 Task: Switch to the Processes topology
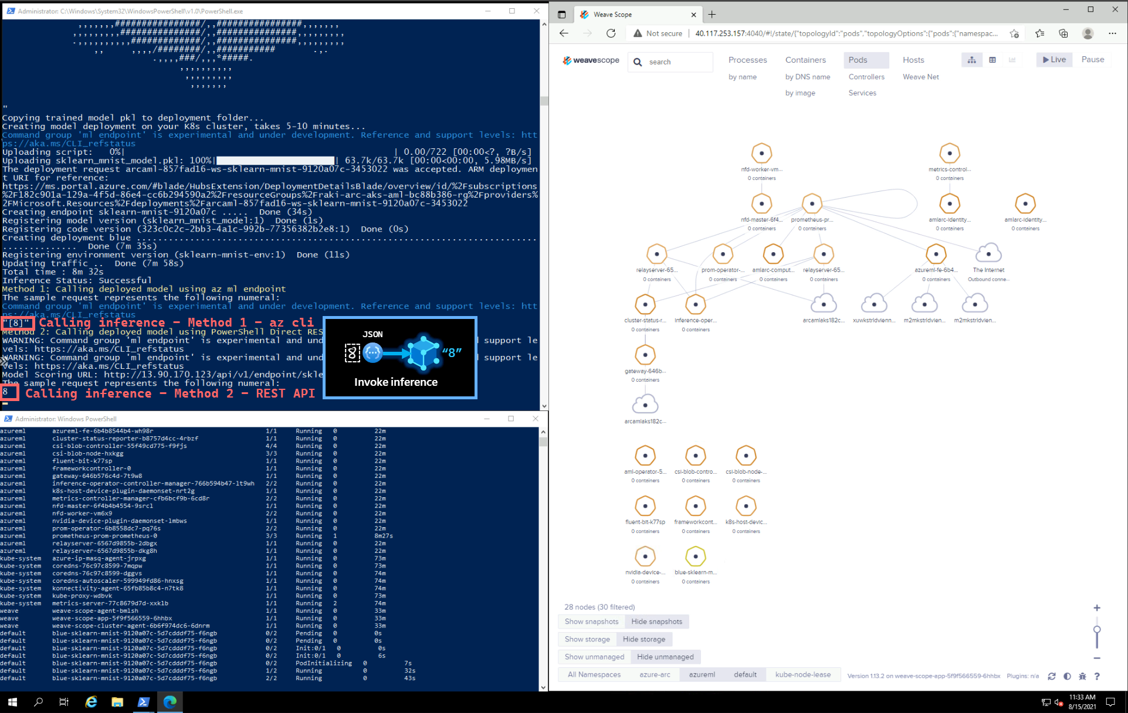point(747,60)
